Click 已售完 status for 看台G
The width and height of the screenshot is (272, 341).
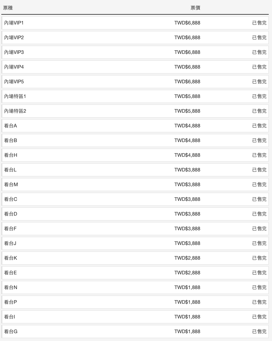click(x=259, y=332)
